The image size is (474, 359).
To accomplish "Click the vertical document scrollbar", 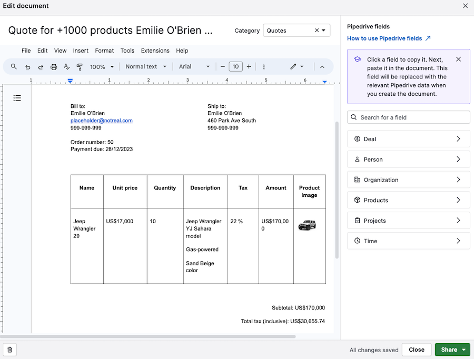I will tap(337, 190).
